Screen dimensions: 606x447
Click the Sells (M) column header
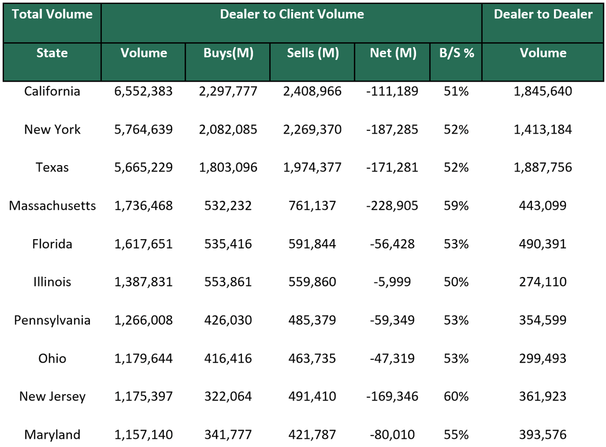(312, 53)
